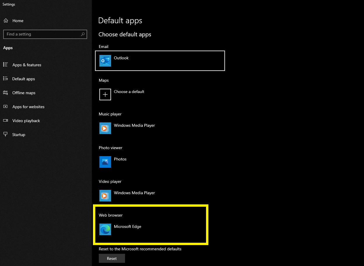Viewport: 364px width, 266px height.
Task: Click the Microsoft Edge browser icon
Action: (x=105, y=229)
